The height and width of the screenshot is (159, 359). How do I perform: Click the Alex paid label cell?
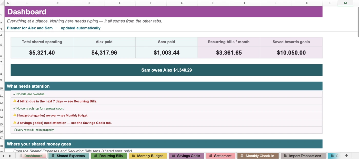(x=104, y=42)
